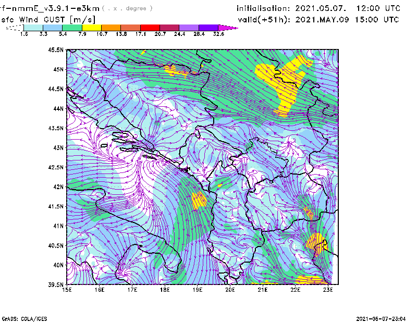Click the light cyan 1.6–3.3 legend swatch
The width and height of the screenshot is (417, 322).
(x=33, y=28)
